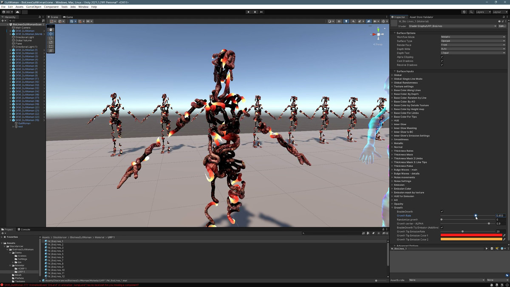This screenshot has width=510, height=287.
Task: Open the Surface Type dropdown
Action: click(x=473, y=41)
